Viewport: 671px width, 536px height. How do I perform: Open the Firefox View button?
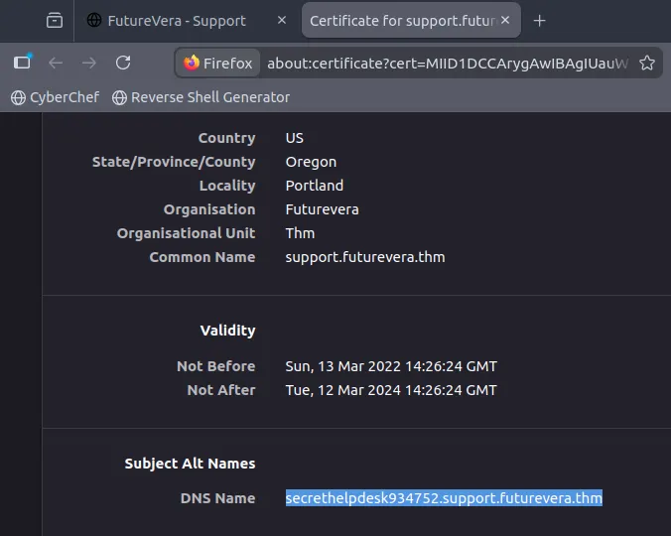coord(54,21)
